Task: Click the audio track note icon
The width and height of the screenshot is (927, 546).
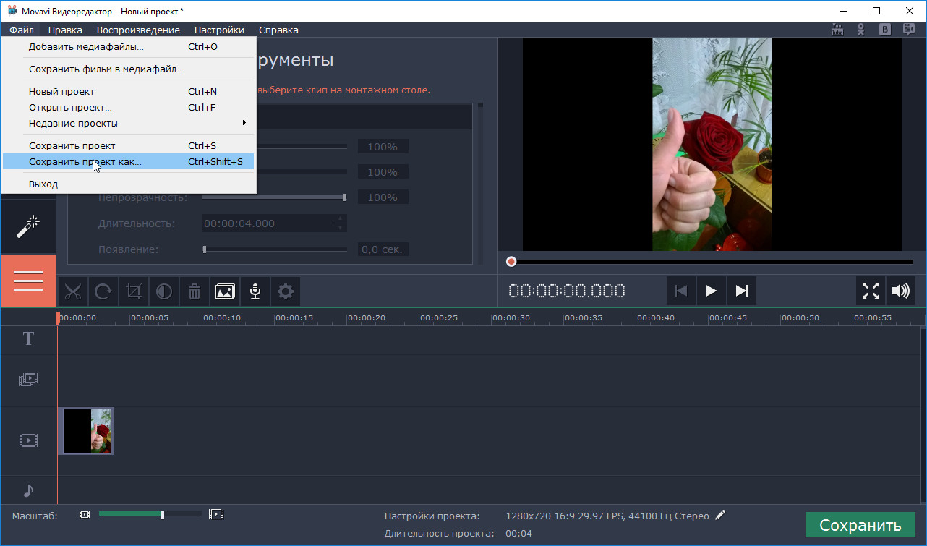Action: (x=28, y=490)
